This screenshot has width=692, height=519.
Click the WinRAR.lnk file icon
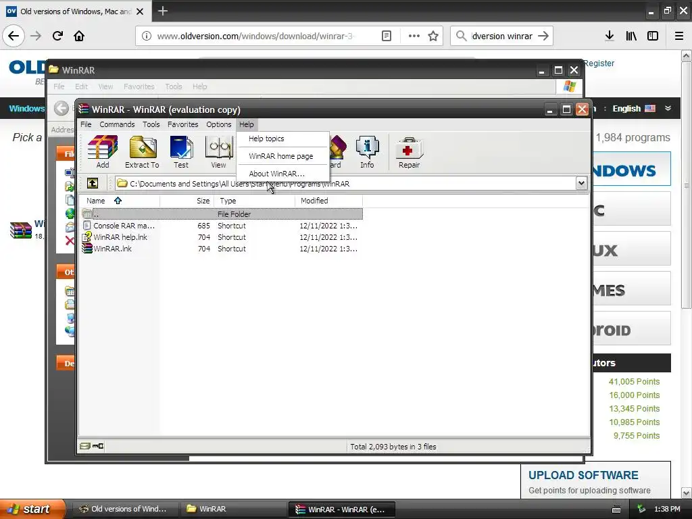87,249
